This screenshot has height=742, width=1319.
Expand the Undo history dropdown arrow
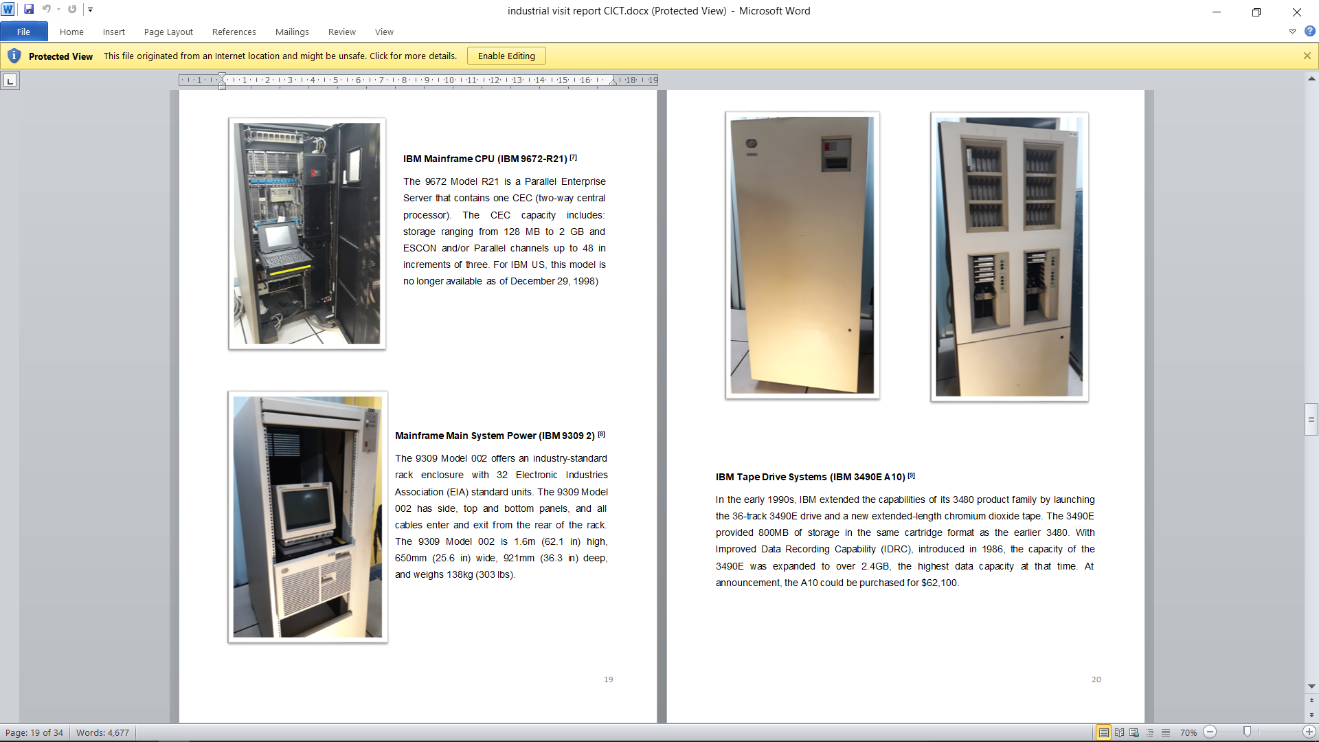point(58,10)
